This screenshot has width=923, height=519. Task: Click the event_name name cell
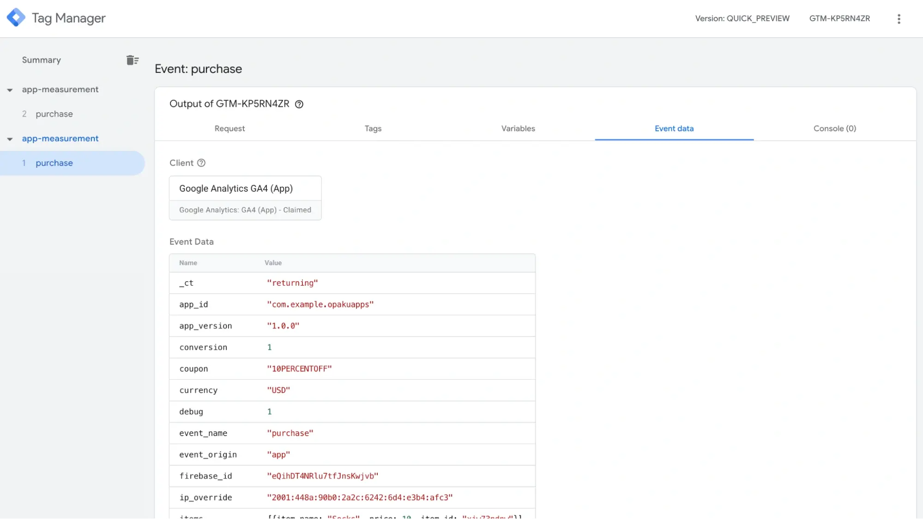pyautogui.click(x=203, y=433)
